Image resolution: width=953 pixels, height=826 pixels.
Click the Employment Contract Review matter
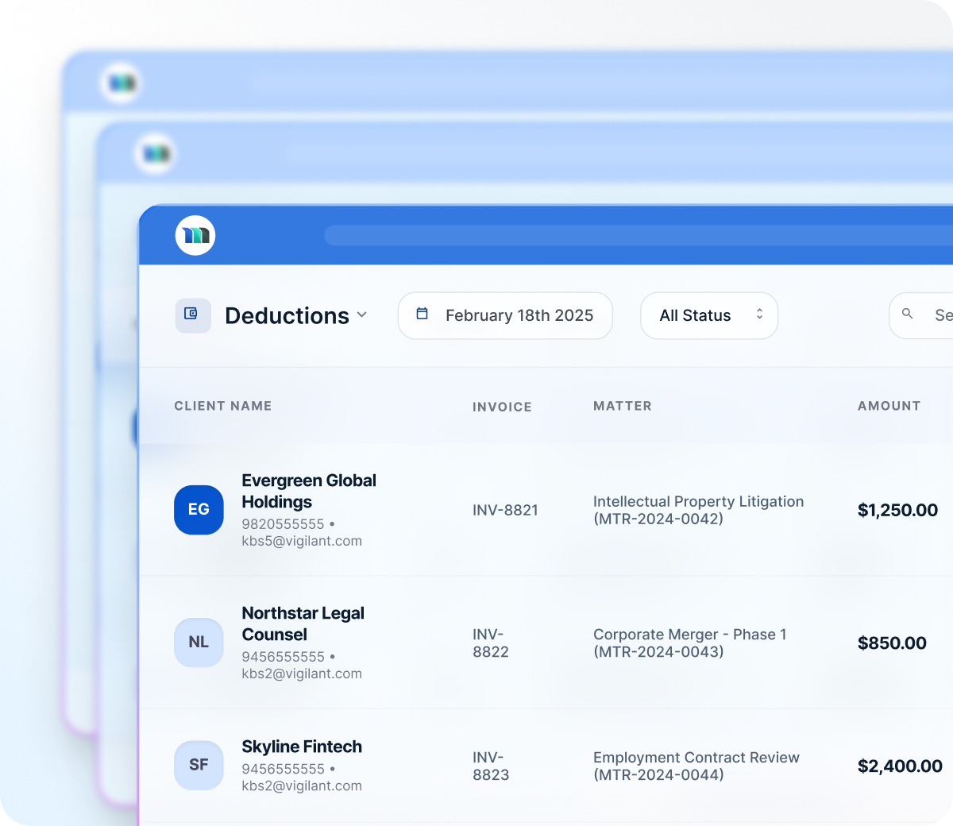(696, 766)
